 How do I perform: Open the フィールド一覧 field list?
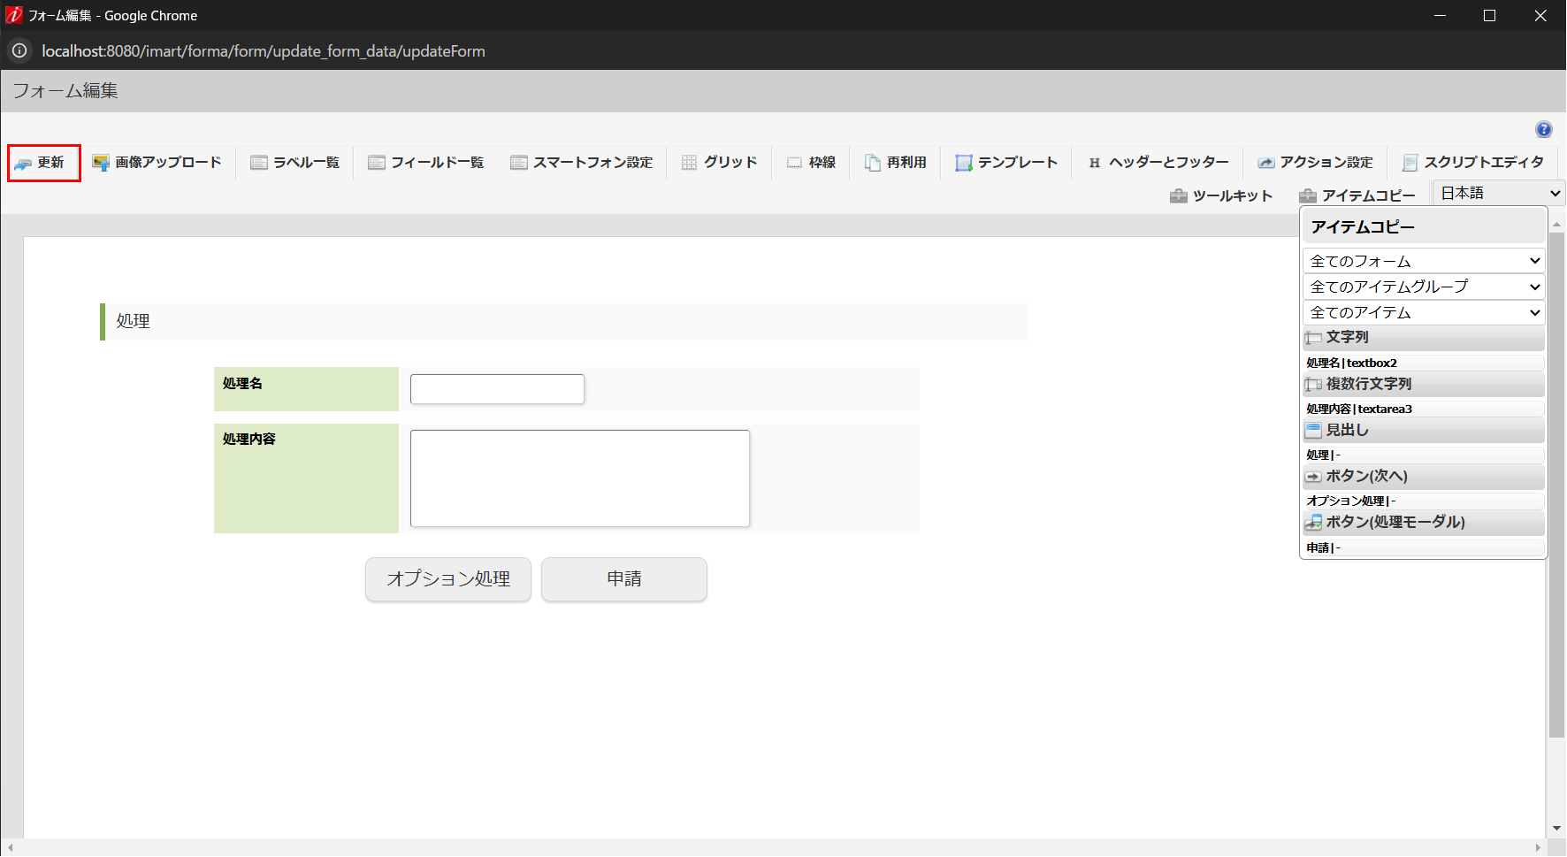pos(425,162)
